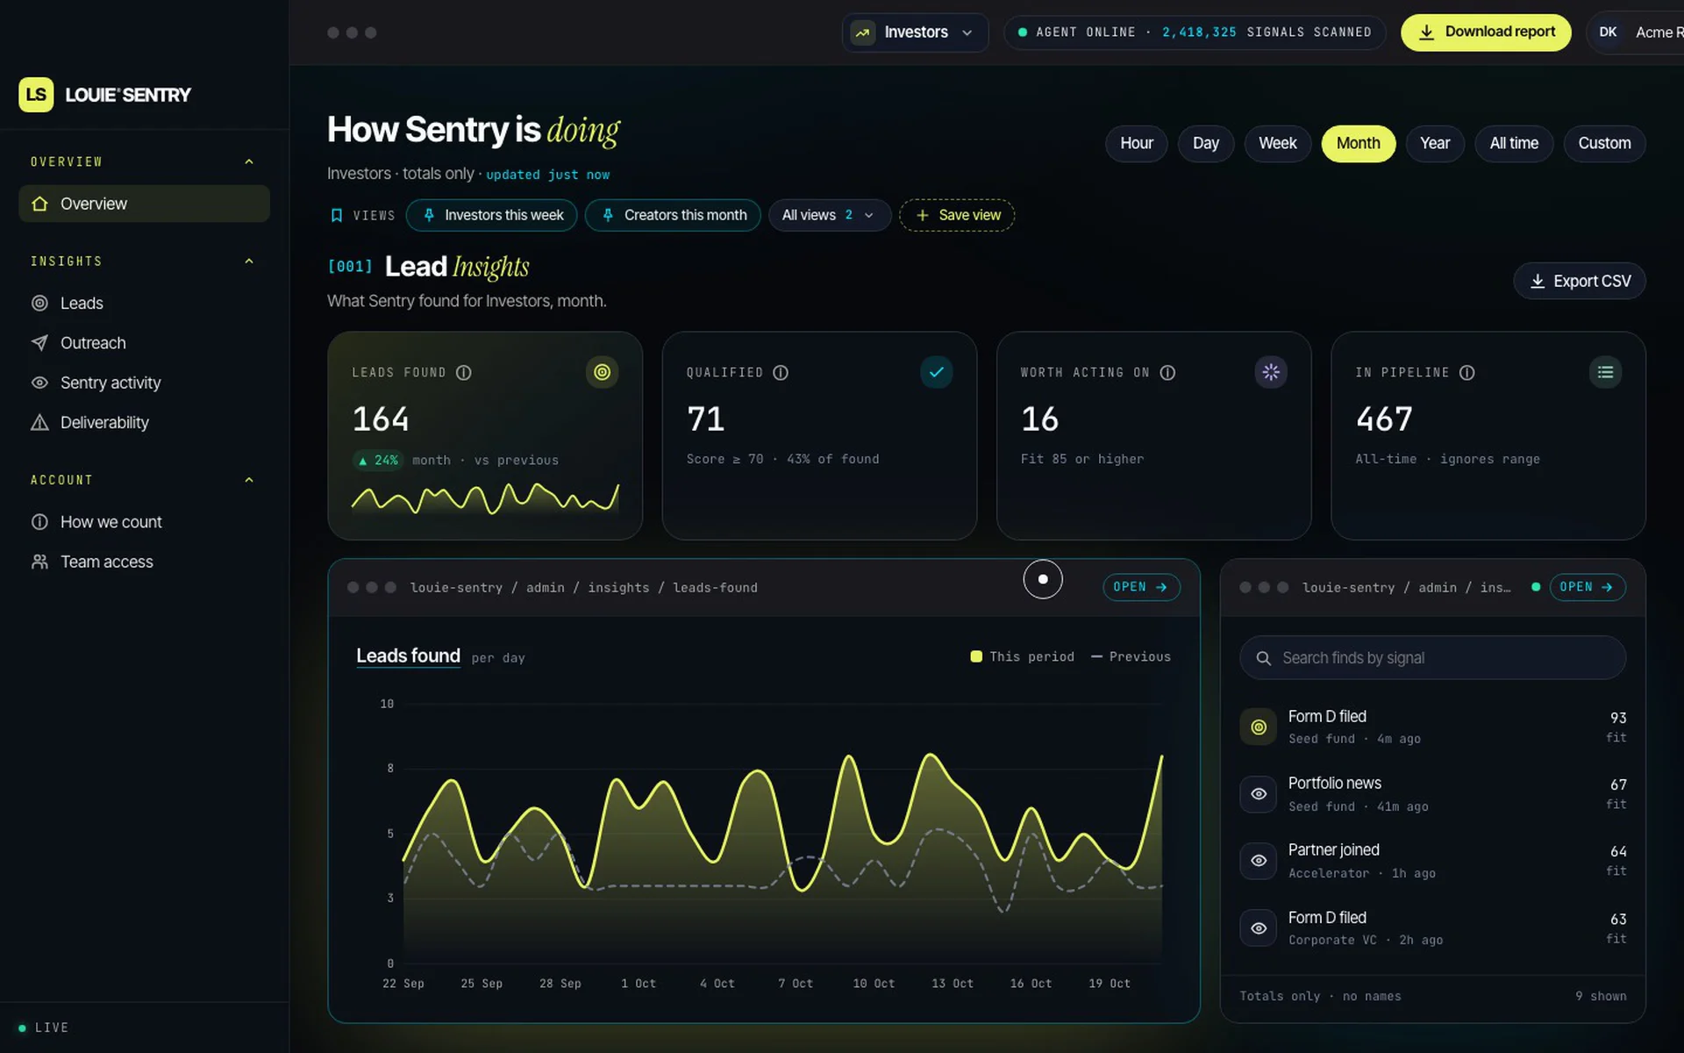The width and height of the screenshot is (1684, 1053).
Task: Select the Day time range
Action: [1205, 144]
